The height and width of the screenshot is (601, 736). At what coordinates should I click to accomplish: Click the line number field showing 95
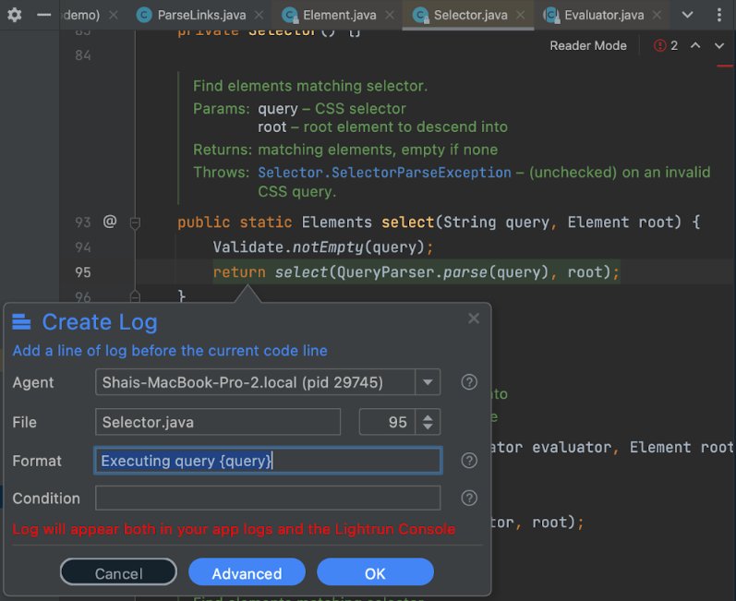pyautogui.click(x=388, y=422)
